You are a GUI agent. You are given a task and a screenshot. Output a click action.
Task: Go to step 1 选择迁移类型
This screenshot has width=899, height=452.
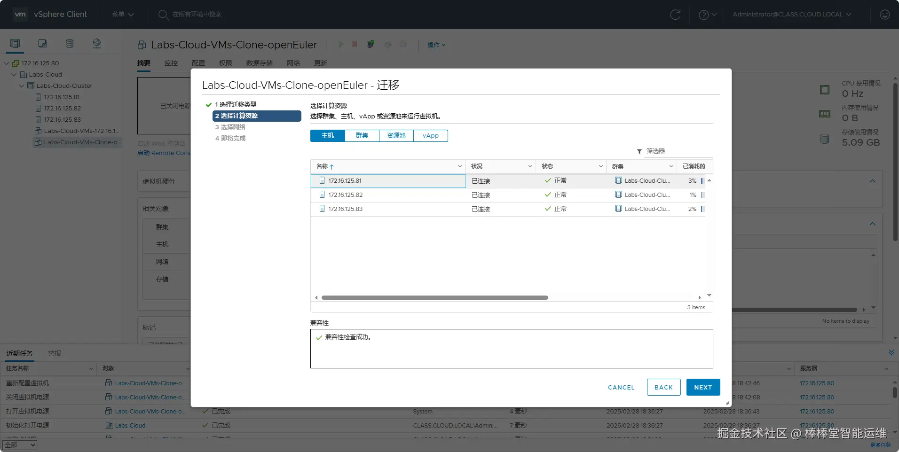236,104
